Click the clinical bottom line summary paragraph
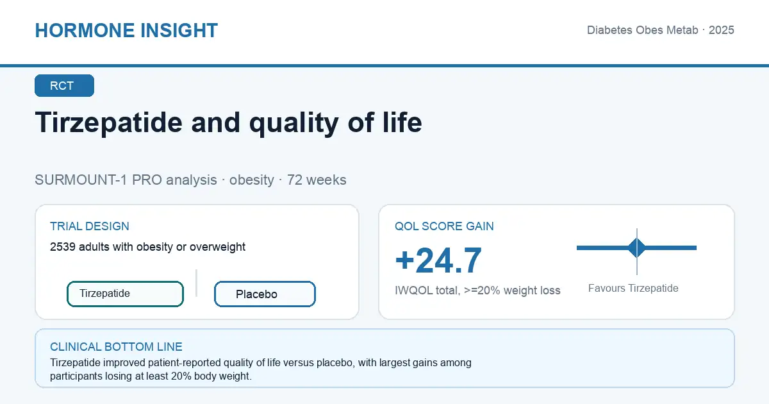This screenshot has height=404, width=769. pyautogui.click(x=261, y=369)
